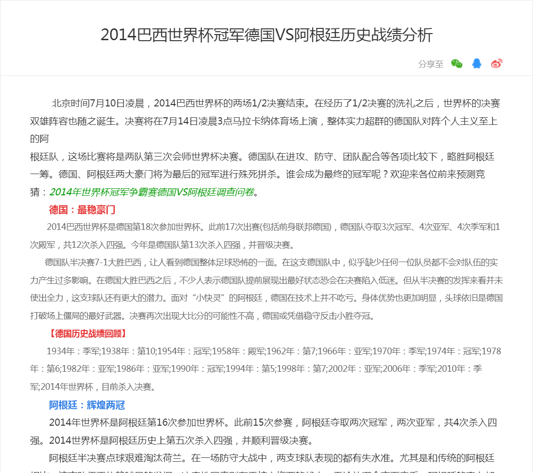Click the red heading 【德国历史战绩回顾】

click(x=87, y=333)
